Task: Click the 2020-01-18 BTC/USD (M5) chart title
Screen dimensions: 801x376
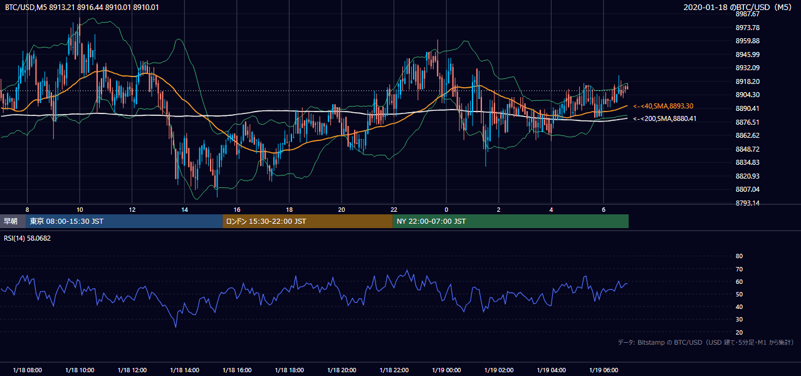Action: (x=739, y=8)
